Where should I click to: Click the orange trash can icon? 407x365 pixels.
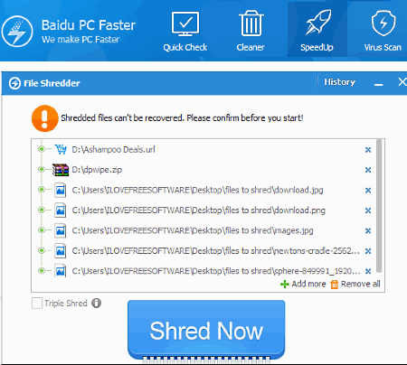tap(334, 285)
